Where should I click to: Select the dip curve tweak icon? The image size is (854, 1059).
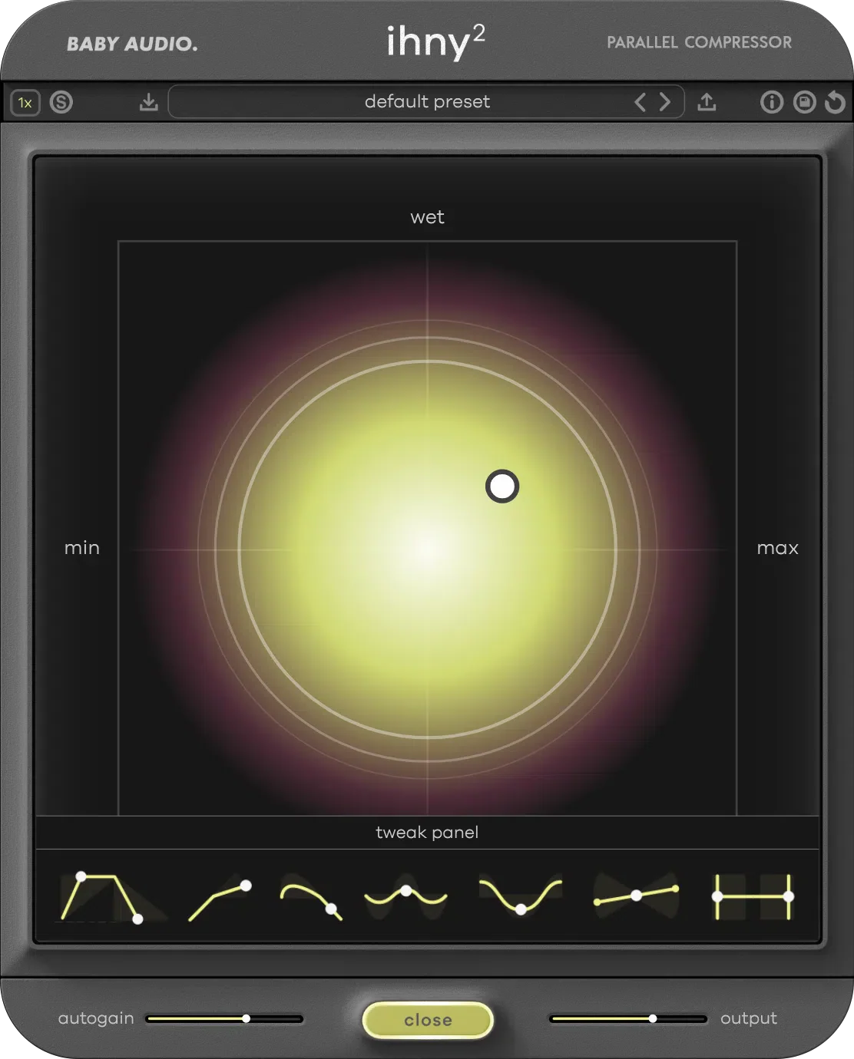[521, 896]
